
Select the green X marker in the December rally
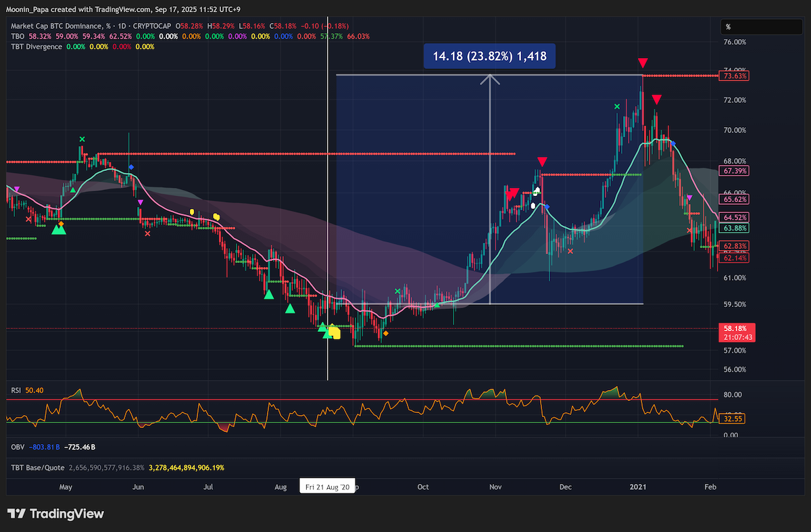[616, 106]
